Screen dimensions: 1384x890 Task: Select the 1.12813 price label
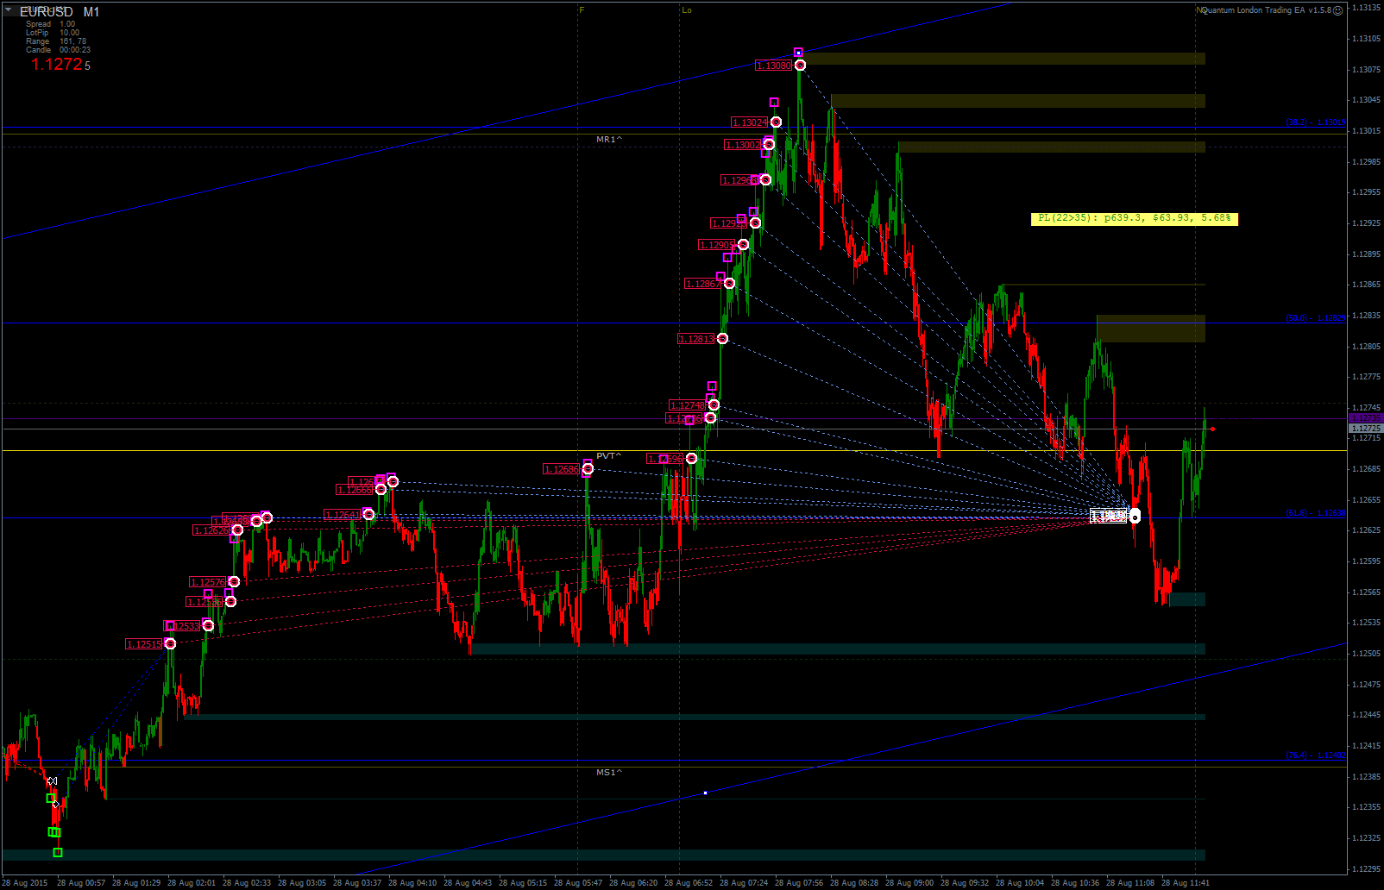tap(696, 339)
